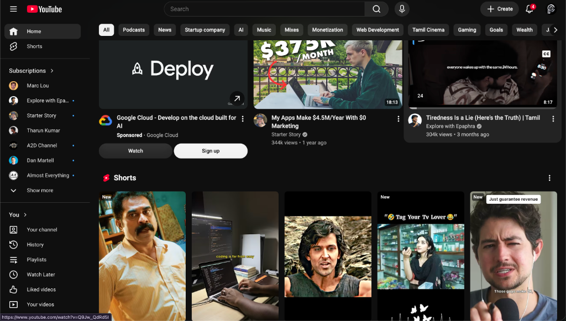
Task: Open Explore with Epaphra subscription
Action: point(43,101)
